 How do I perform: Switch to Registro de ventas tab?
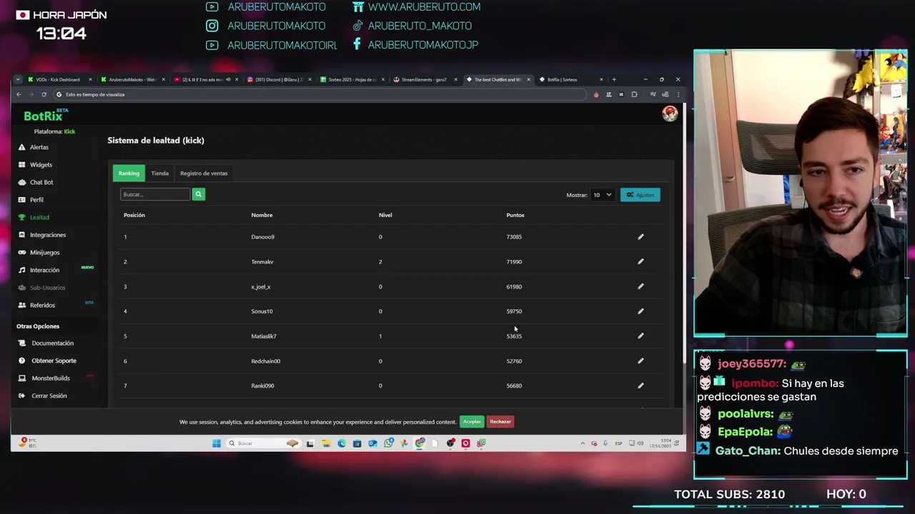click(x=204, y=173)
